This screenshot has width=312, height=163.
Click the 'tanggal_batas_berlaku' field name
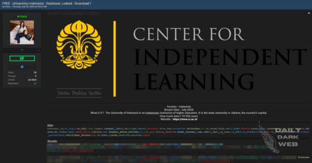pos(124,132)
